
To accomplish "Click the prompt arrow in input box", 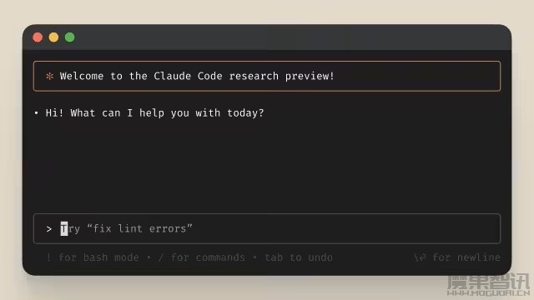I will point(49,229).
